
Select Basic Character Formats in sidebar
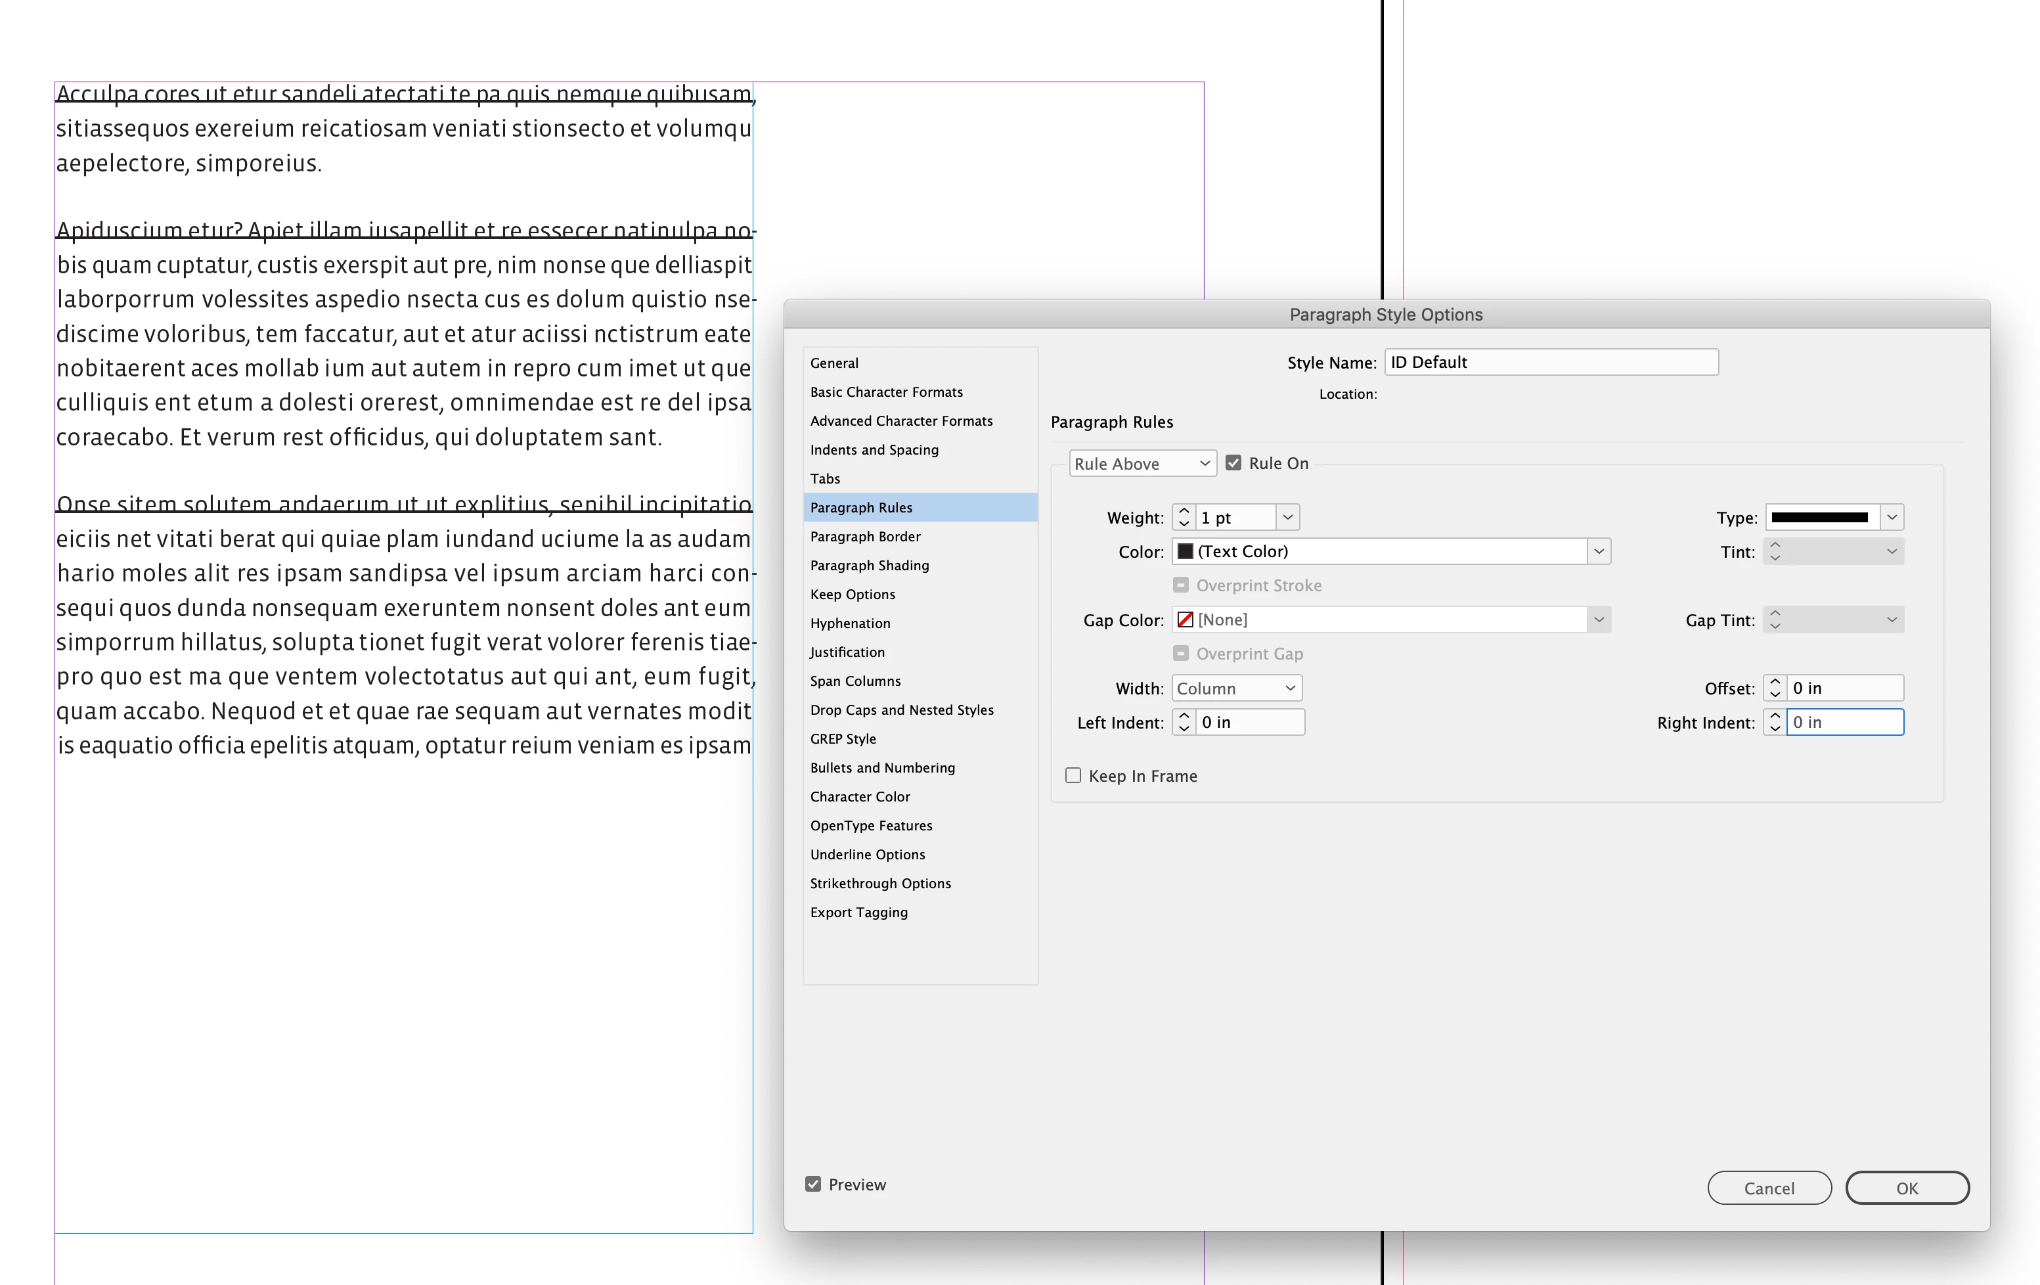[x=886, y=392]
